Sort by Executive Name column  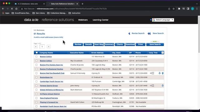coord(77,53)
